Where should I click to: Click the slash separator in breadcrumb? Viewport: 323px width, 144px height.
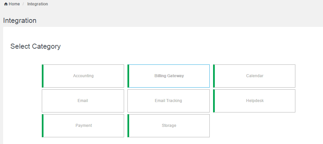click(x=23, y=4)
